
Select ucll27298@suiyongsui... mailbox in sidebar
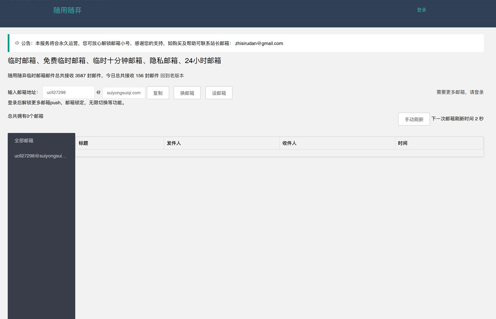click(42, 156)
